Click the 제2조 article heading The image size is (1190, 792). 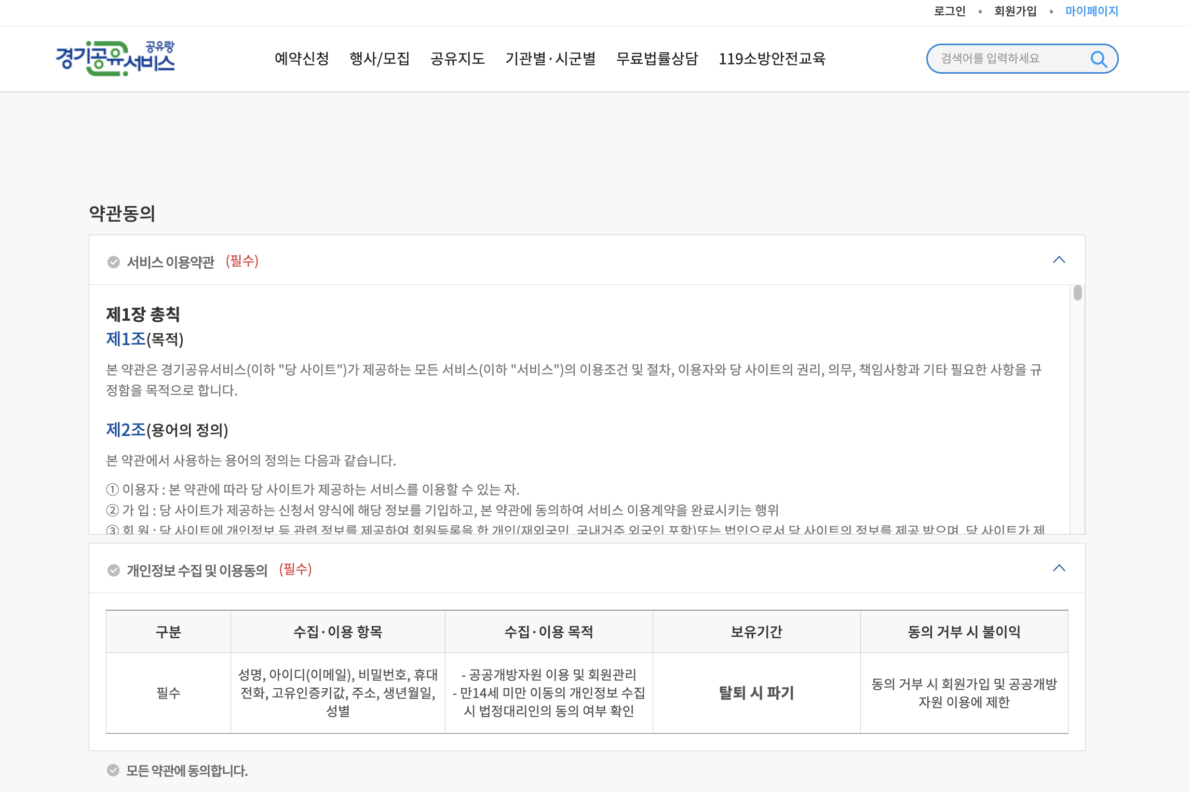(x=126, y=430)
